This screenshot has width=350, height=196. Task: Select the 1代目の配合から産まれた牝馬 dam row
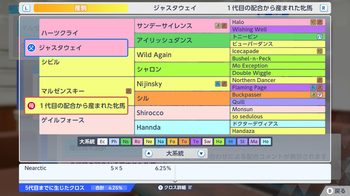coord(76,106)
